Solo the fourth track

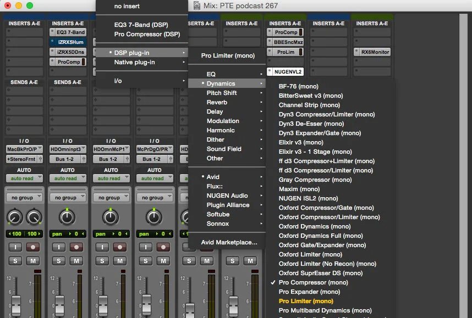[146, 261]
